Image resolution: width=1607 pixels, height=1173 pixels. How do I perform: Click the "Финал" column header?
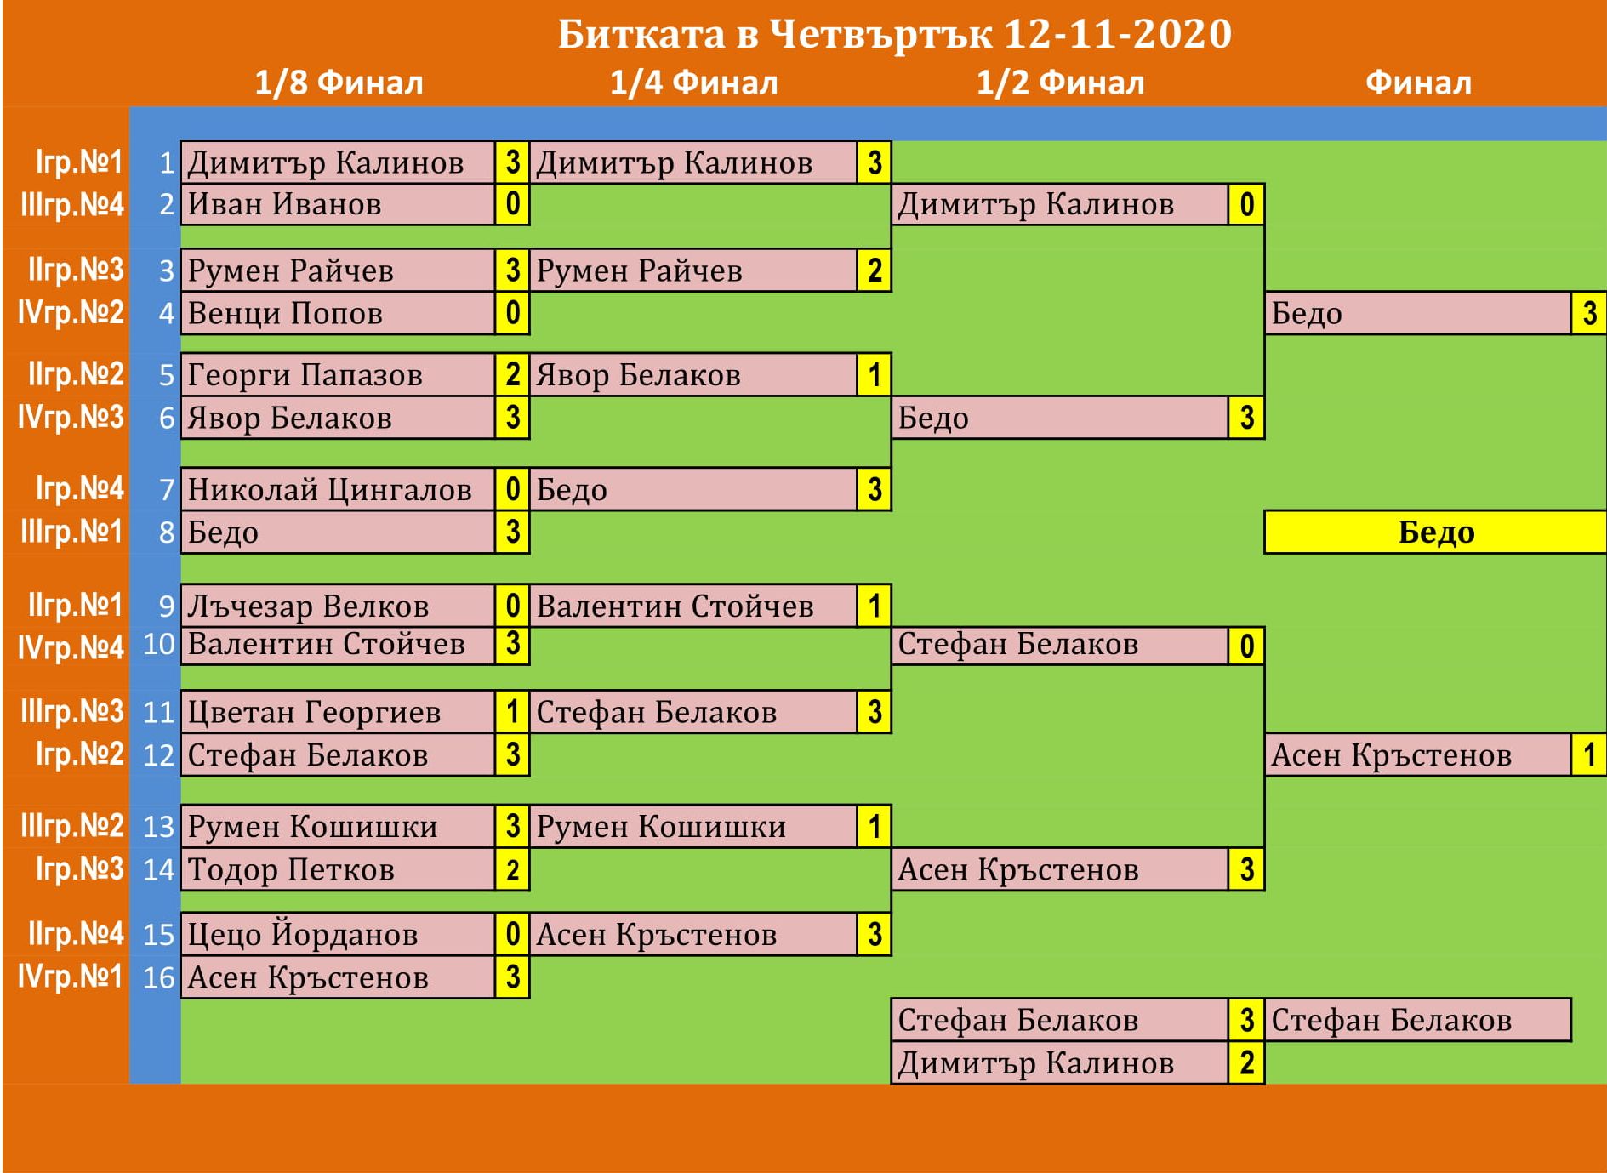pos(1417,83)
